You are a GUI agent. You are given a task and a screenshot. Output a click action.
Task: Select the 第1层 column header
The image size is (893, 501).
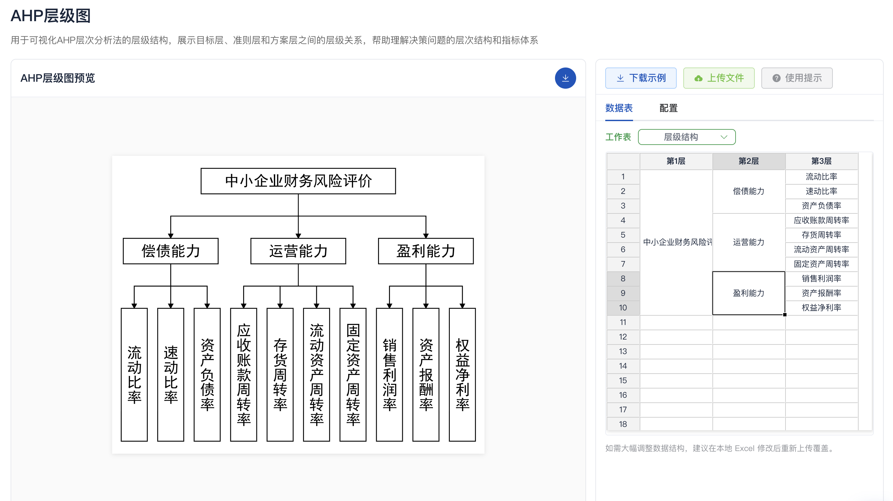(x=676, y=161)
